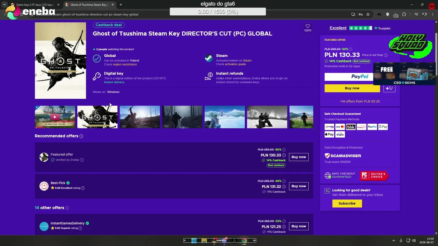Click the PLN 131.32 Best-Pick price
Viewport: 438px width, 246px height.
[x=271, y=187]
